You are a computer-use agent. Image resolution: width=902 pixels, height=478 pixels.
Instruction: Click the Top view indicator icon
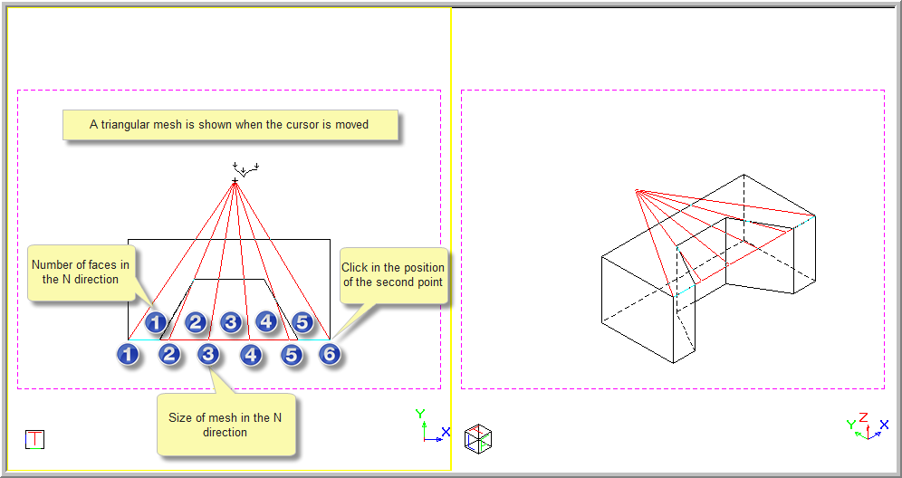(x=35, y=440)
